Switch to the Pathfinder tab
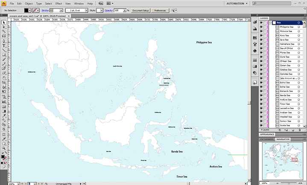 pyautogui.click(x=266, y=139)
